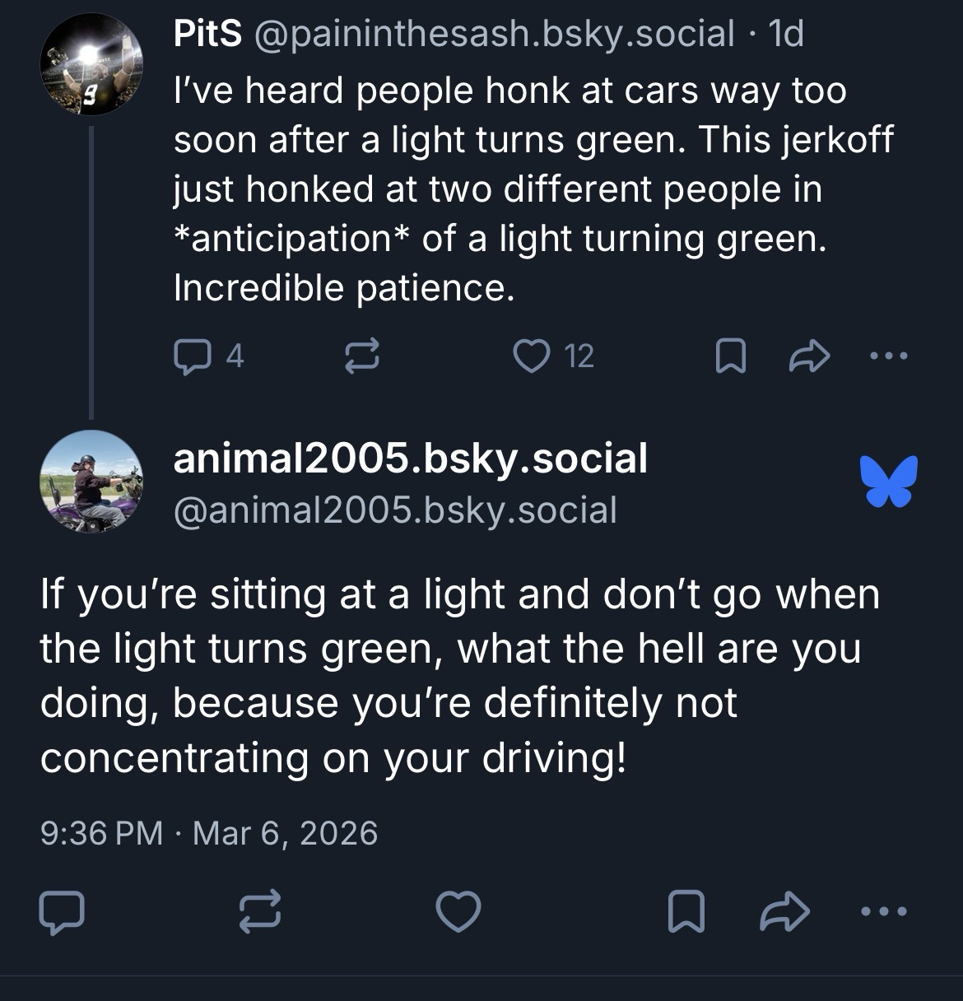Reply to animal2005's post

pyautogui.click(x=62, y=912)
